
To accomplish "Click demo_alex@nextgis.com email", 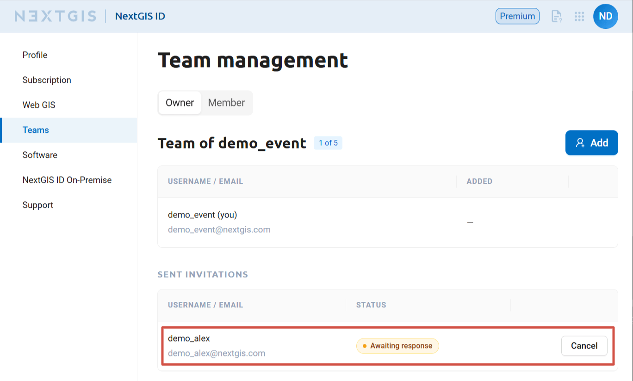I will pyautogui.click(x=217, y=353).
